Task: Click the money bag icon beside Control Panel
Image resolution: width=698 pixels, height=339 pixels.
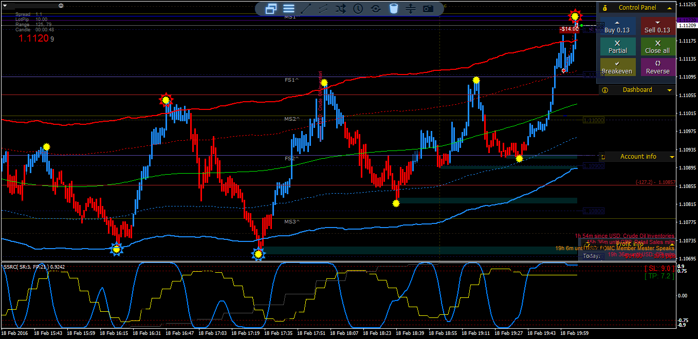Action: point(605,8)
